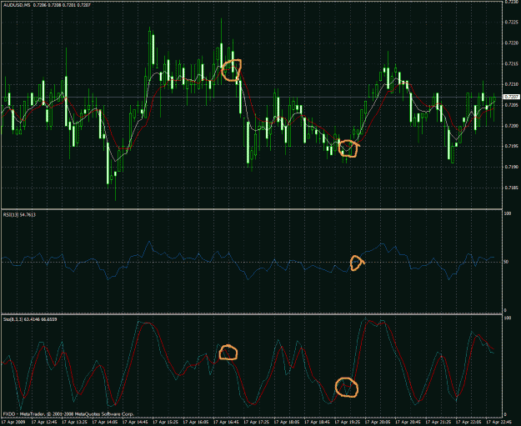Click the 17 Apr 20:45 time label
Screen dimensions: 521x426
(x=408, y=423)
